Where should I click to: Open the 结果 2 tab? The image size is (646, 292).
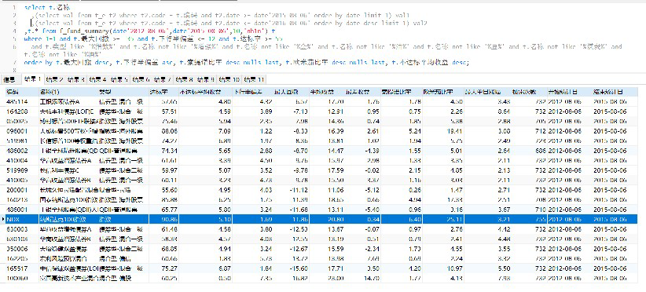[54, 79]
